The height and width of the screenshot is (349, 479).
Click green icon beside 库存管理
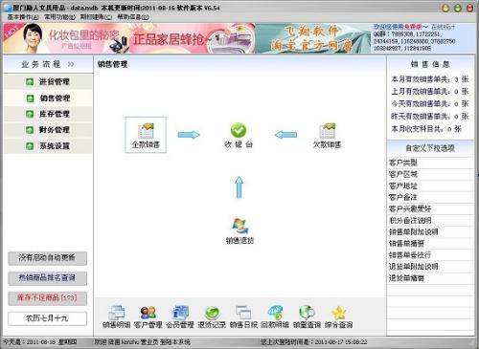point(30,114)
